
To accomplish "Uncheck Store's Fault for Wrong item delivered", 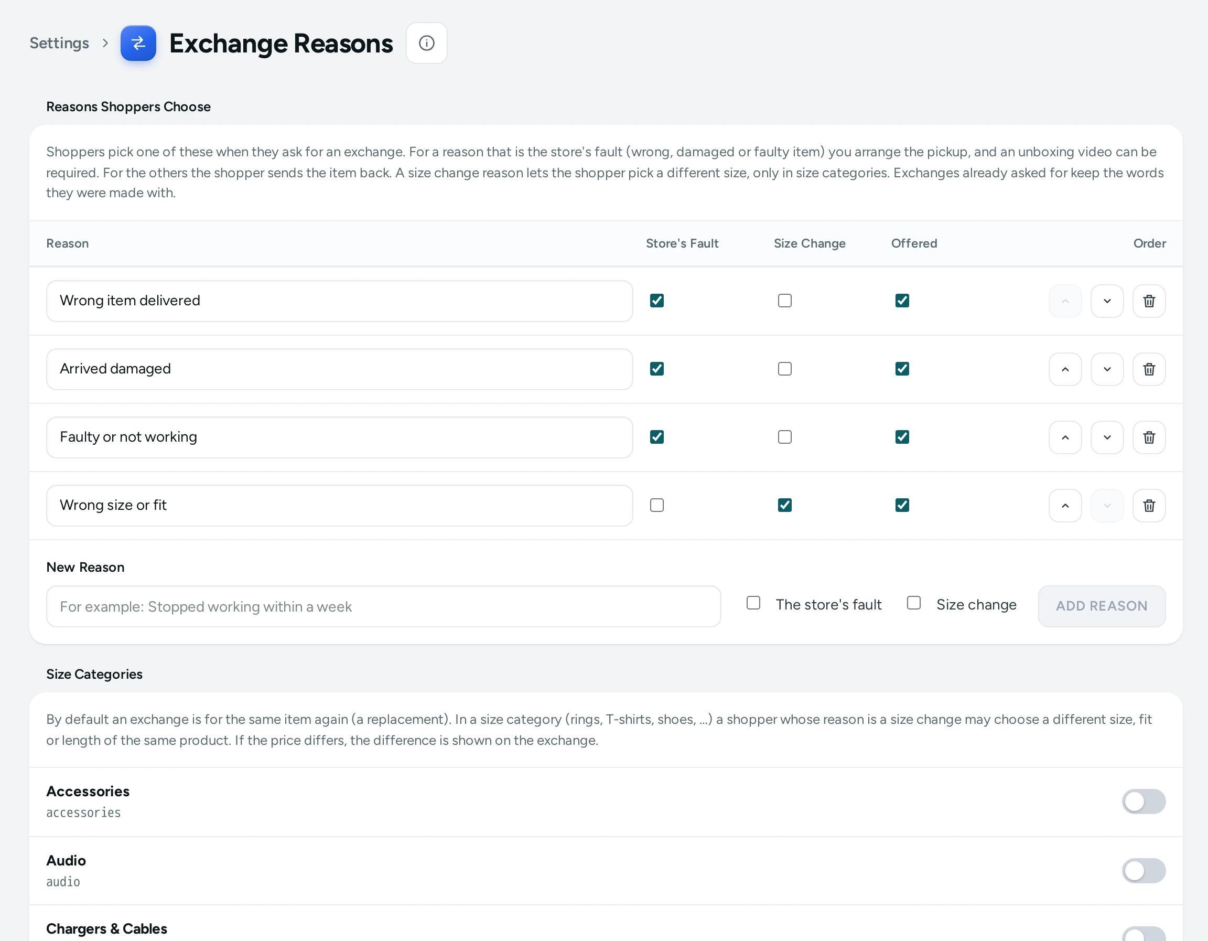I will click(656, 301).
